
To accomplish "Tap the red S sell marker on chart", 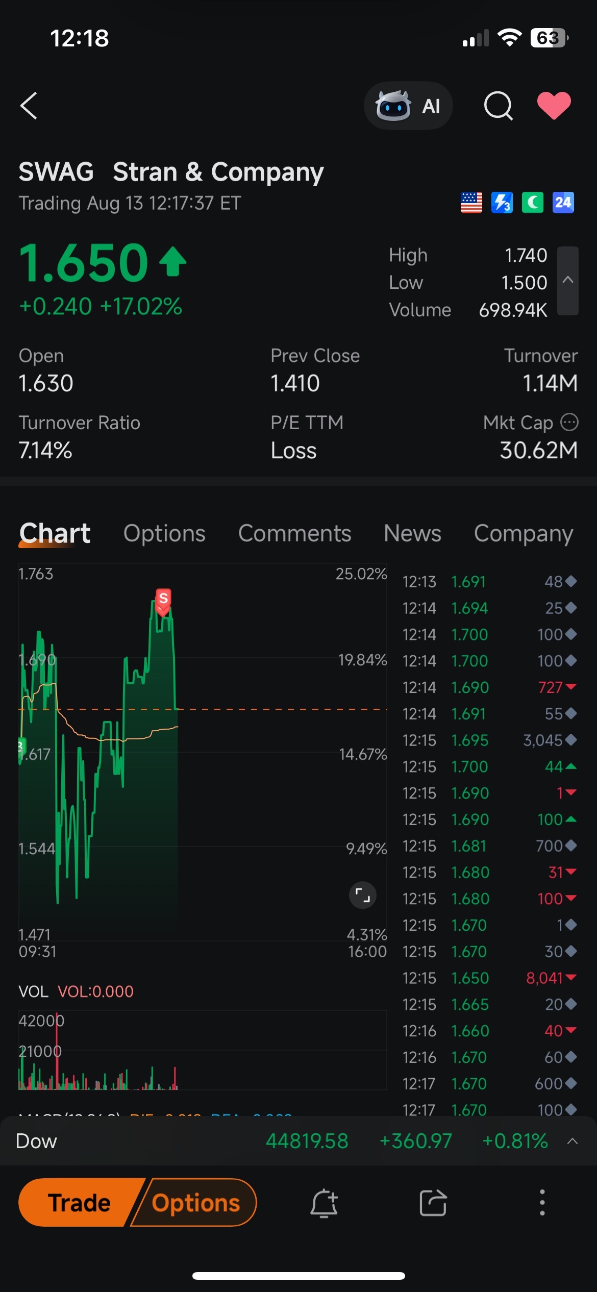I will (x=163, y=601).
